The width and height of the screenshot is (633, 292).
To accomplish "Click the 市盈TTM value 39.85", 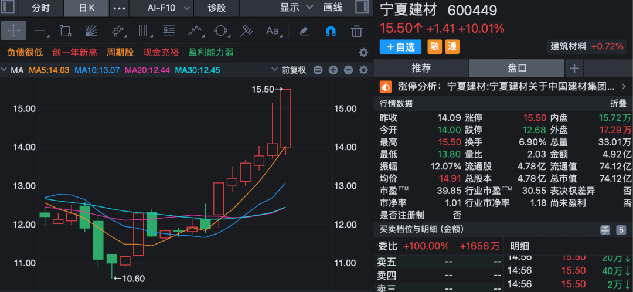I will [x=450, y=190].
